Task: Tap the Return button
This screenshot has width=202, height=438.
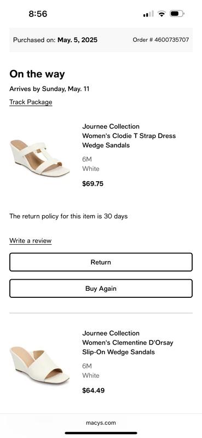Action: pos(101,262)
